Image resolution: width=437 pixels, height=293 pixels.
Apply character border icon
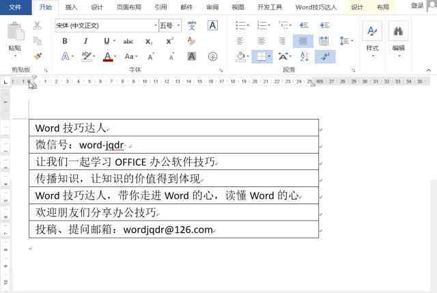point(212,26)
